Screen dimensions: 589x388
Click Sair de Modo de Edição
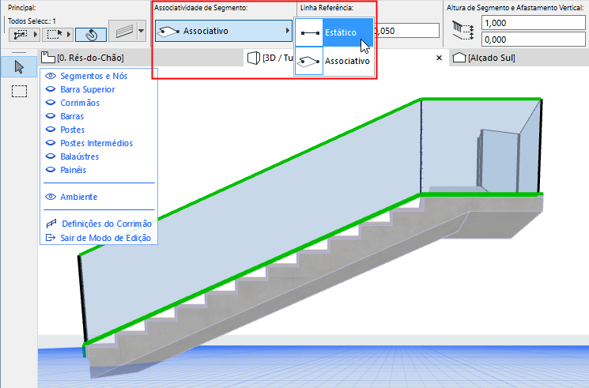[x=106, y=238]
